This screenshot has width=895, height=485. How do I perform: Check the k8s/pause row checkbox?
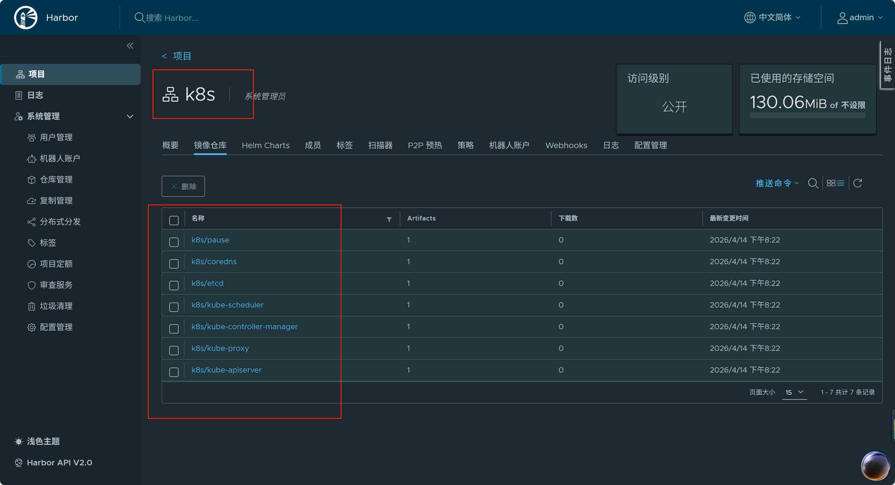point(174,242)
